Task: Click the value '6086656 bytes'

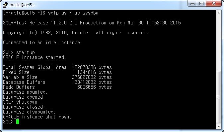Action: [x=95, y=87]
